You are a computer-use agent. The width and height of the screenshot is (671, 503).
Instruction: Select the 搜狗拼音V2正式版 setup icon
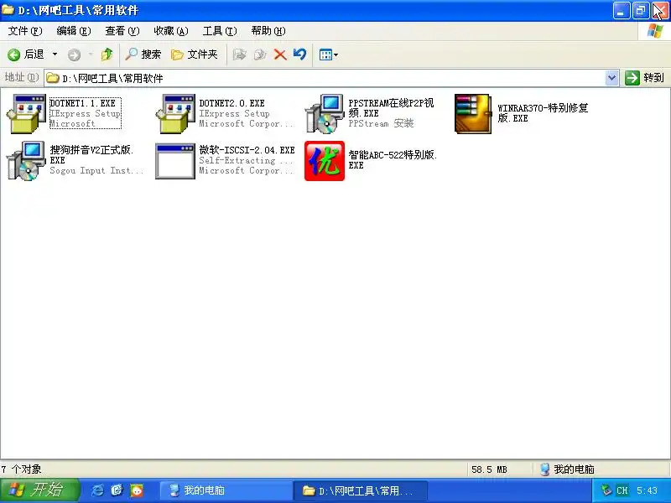pos(26,161)
